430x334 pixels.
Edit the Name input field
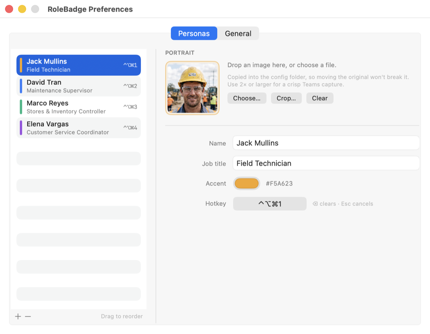(326, 143)
